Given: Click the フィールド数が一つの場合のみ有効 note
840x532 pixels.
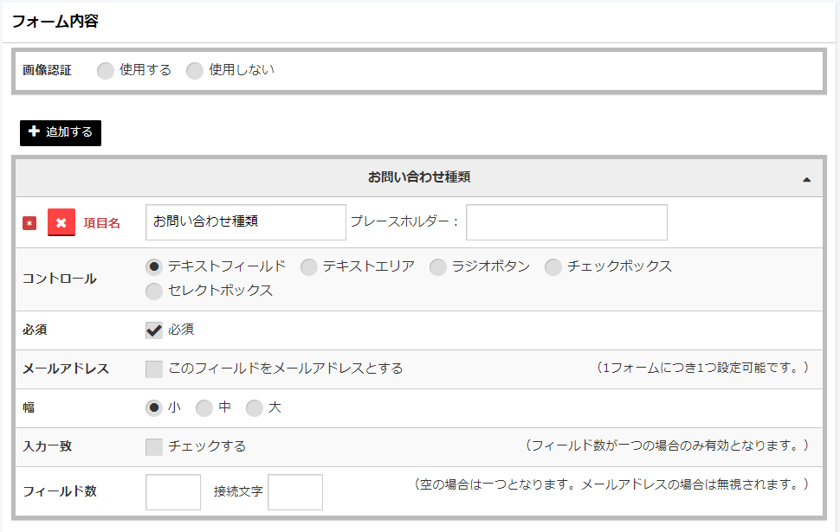Looking at the screenshot, I should [667, 445].
